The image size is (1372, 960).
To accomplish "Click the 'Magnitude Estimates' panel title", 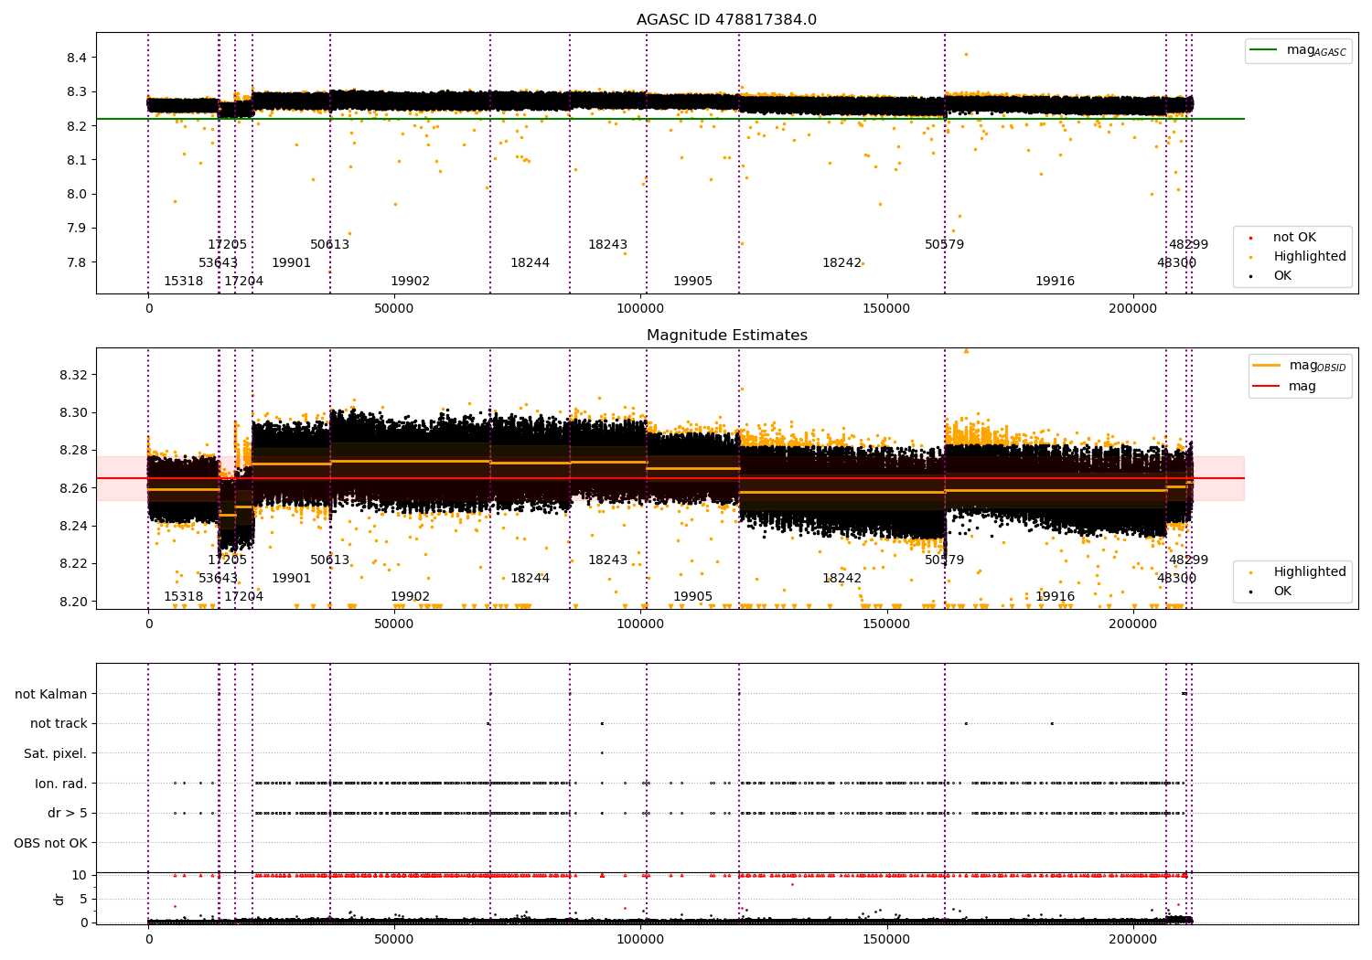I will (x=726, y=336).
